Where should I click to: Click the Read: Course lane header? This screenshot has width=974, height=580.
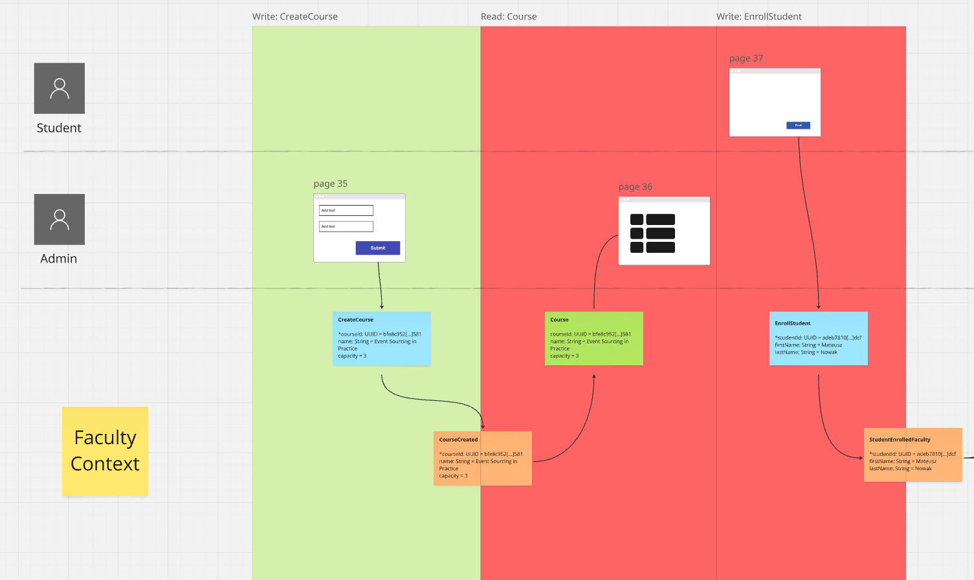(508, 16)
